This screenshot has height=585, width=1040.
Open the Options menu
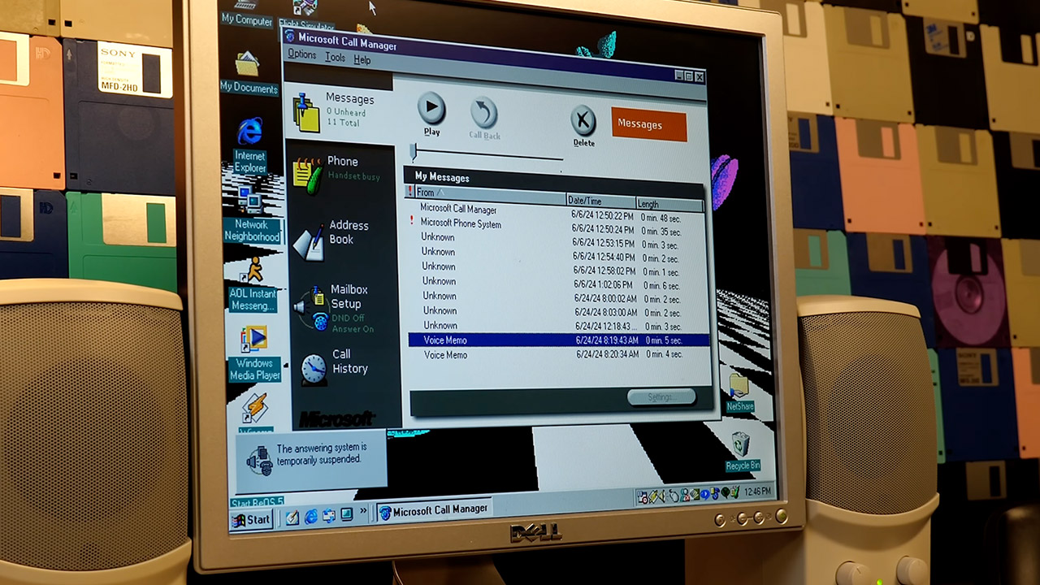tap(301, 55)
